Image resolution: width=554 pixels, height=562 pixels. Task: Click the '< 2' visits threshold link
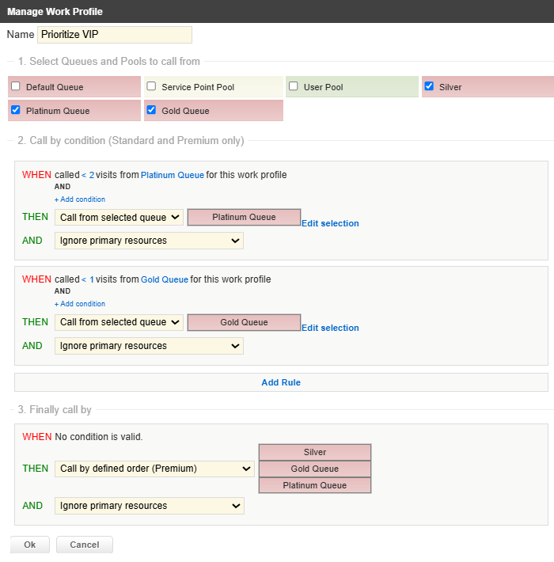88,175
